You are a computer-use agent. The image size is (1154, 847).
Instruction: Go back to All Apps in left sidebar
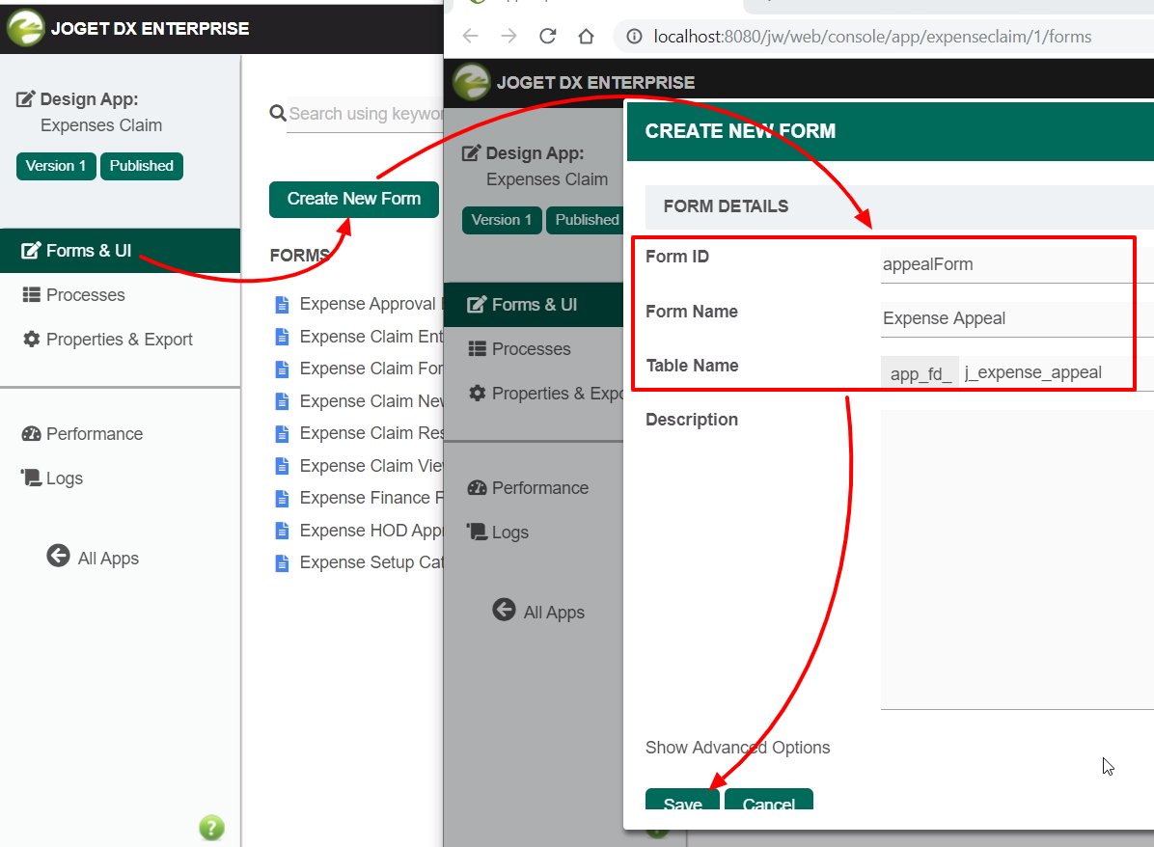pyautogui.click(x=94, y=558)
